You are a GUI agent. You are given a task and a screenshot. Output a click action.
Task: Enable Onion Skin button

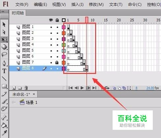coord(114,88)
